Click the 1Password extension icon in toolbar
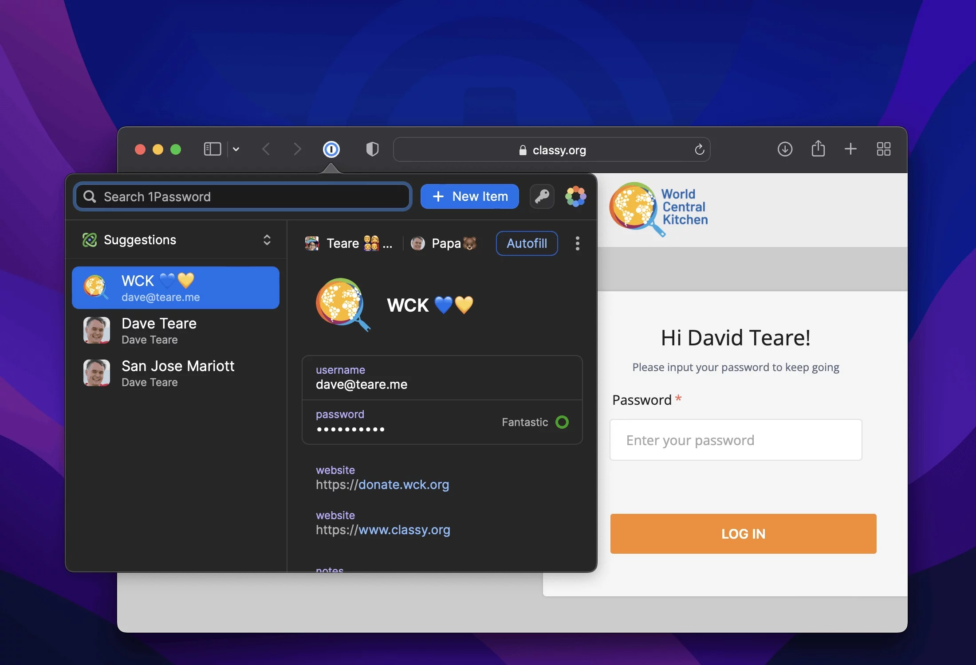The width and height of the screenshot is (976, 665). (331, 149)
